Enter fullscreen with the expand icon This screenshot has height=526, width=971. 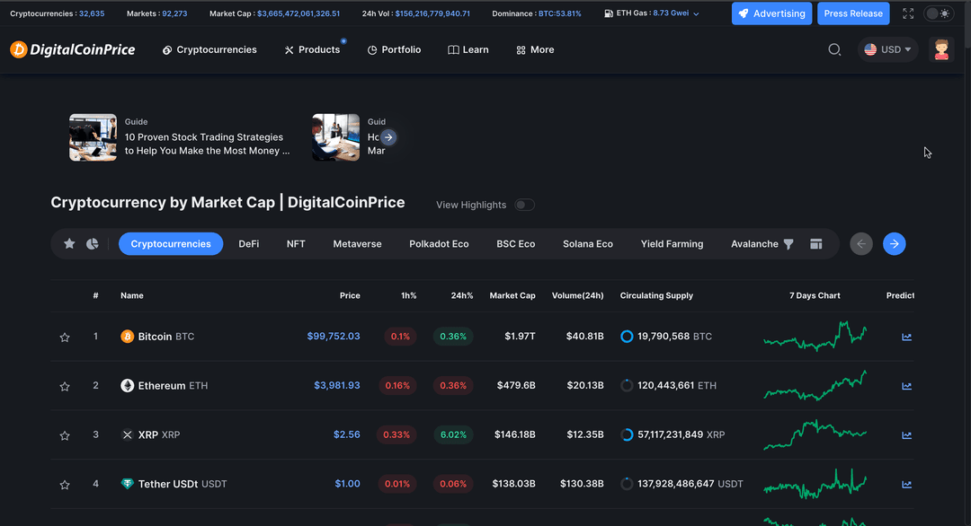point(908,13)
